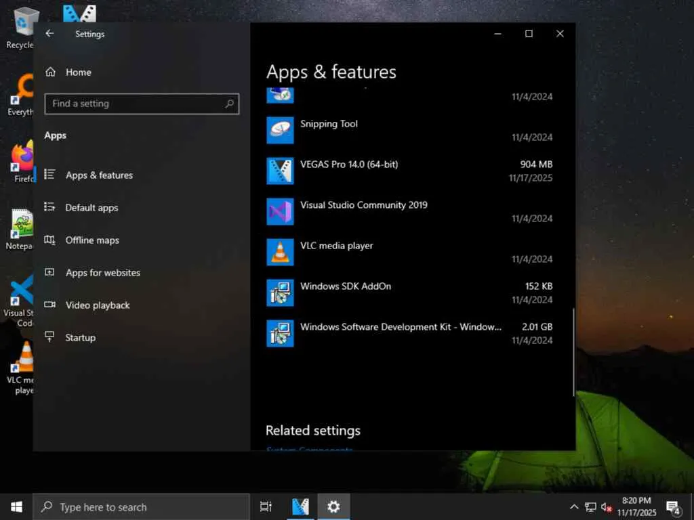Click the taskbar Type here to search box

pos(141,507)
